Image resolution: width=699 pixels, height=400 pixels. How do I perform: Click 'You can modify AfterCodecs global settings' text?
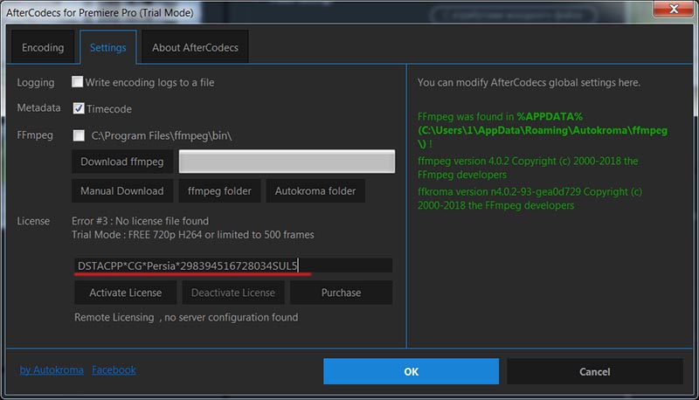point(529,82)
